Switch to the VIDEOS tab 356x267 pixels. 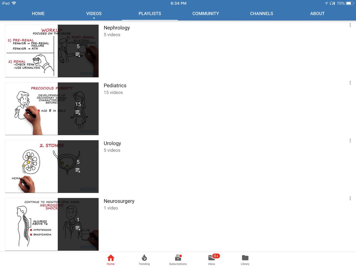94,14
